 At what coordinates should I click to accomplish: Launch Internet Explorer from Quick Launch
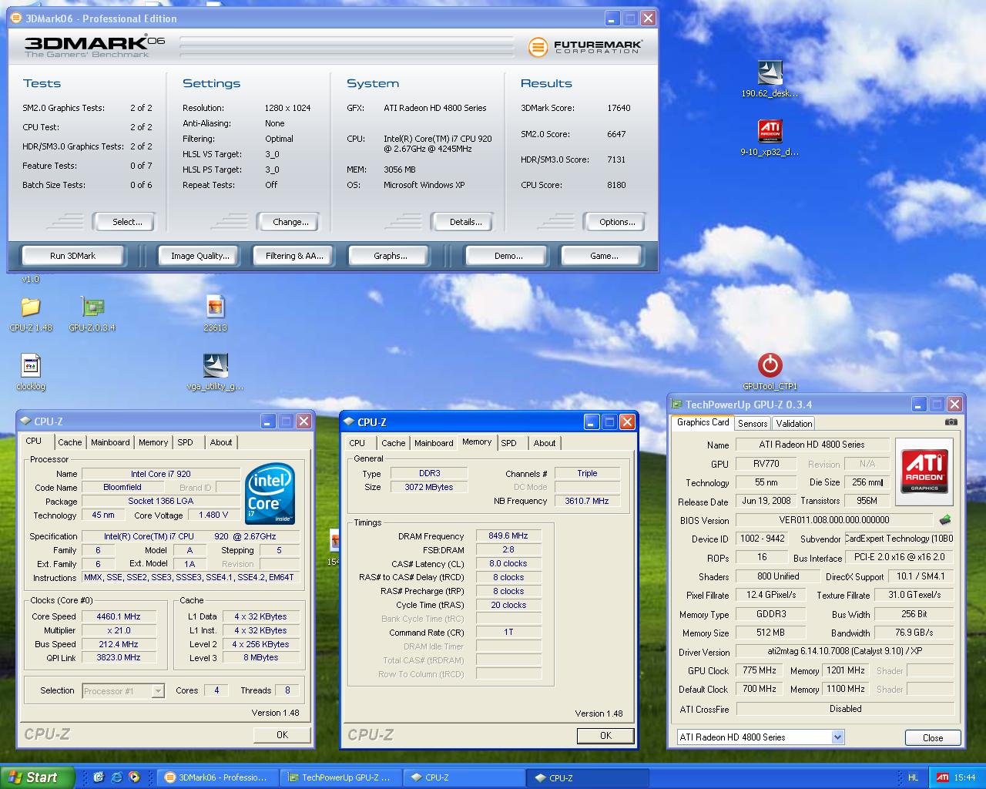116,777
